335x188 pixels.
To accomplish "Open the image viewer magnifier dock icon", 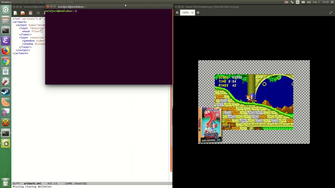I will click(x=5, y=143).
